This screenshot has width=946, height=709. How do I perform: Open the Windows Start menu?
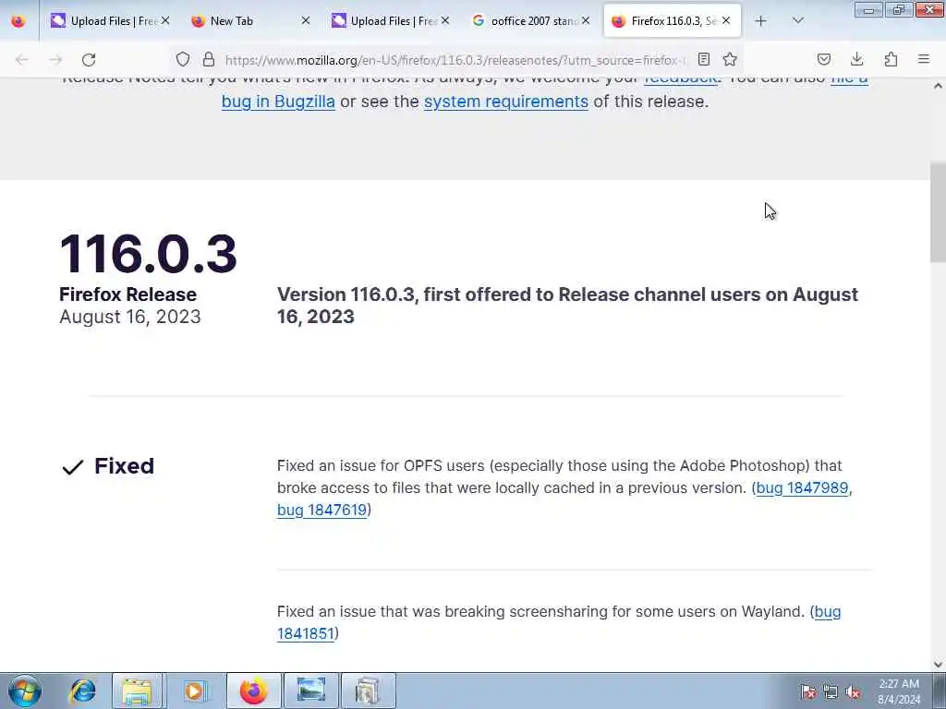click(x=25, y=691)
